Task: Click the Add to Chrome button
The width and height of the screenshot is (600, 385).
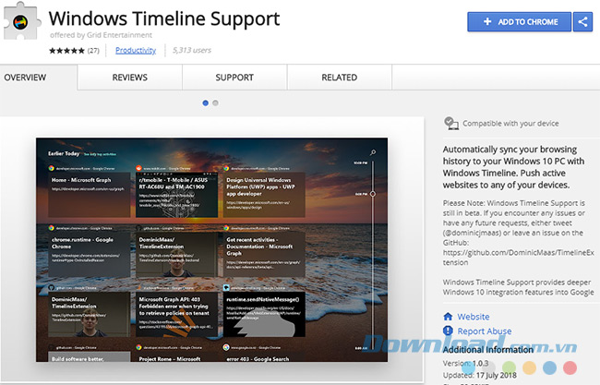Action: 520,22
